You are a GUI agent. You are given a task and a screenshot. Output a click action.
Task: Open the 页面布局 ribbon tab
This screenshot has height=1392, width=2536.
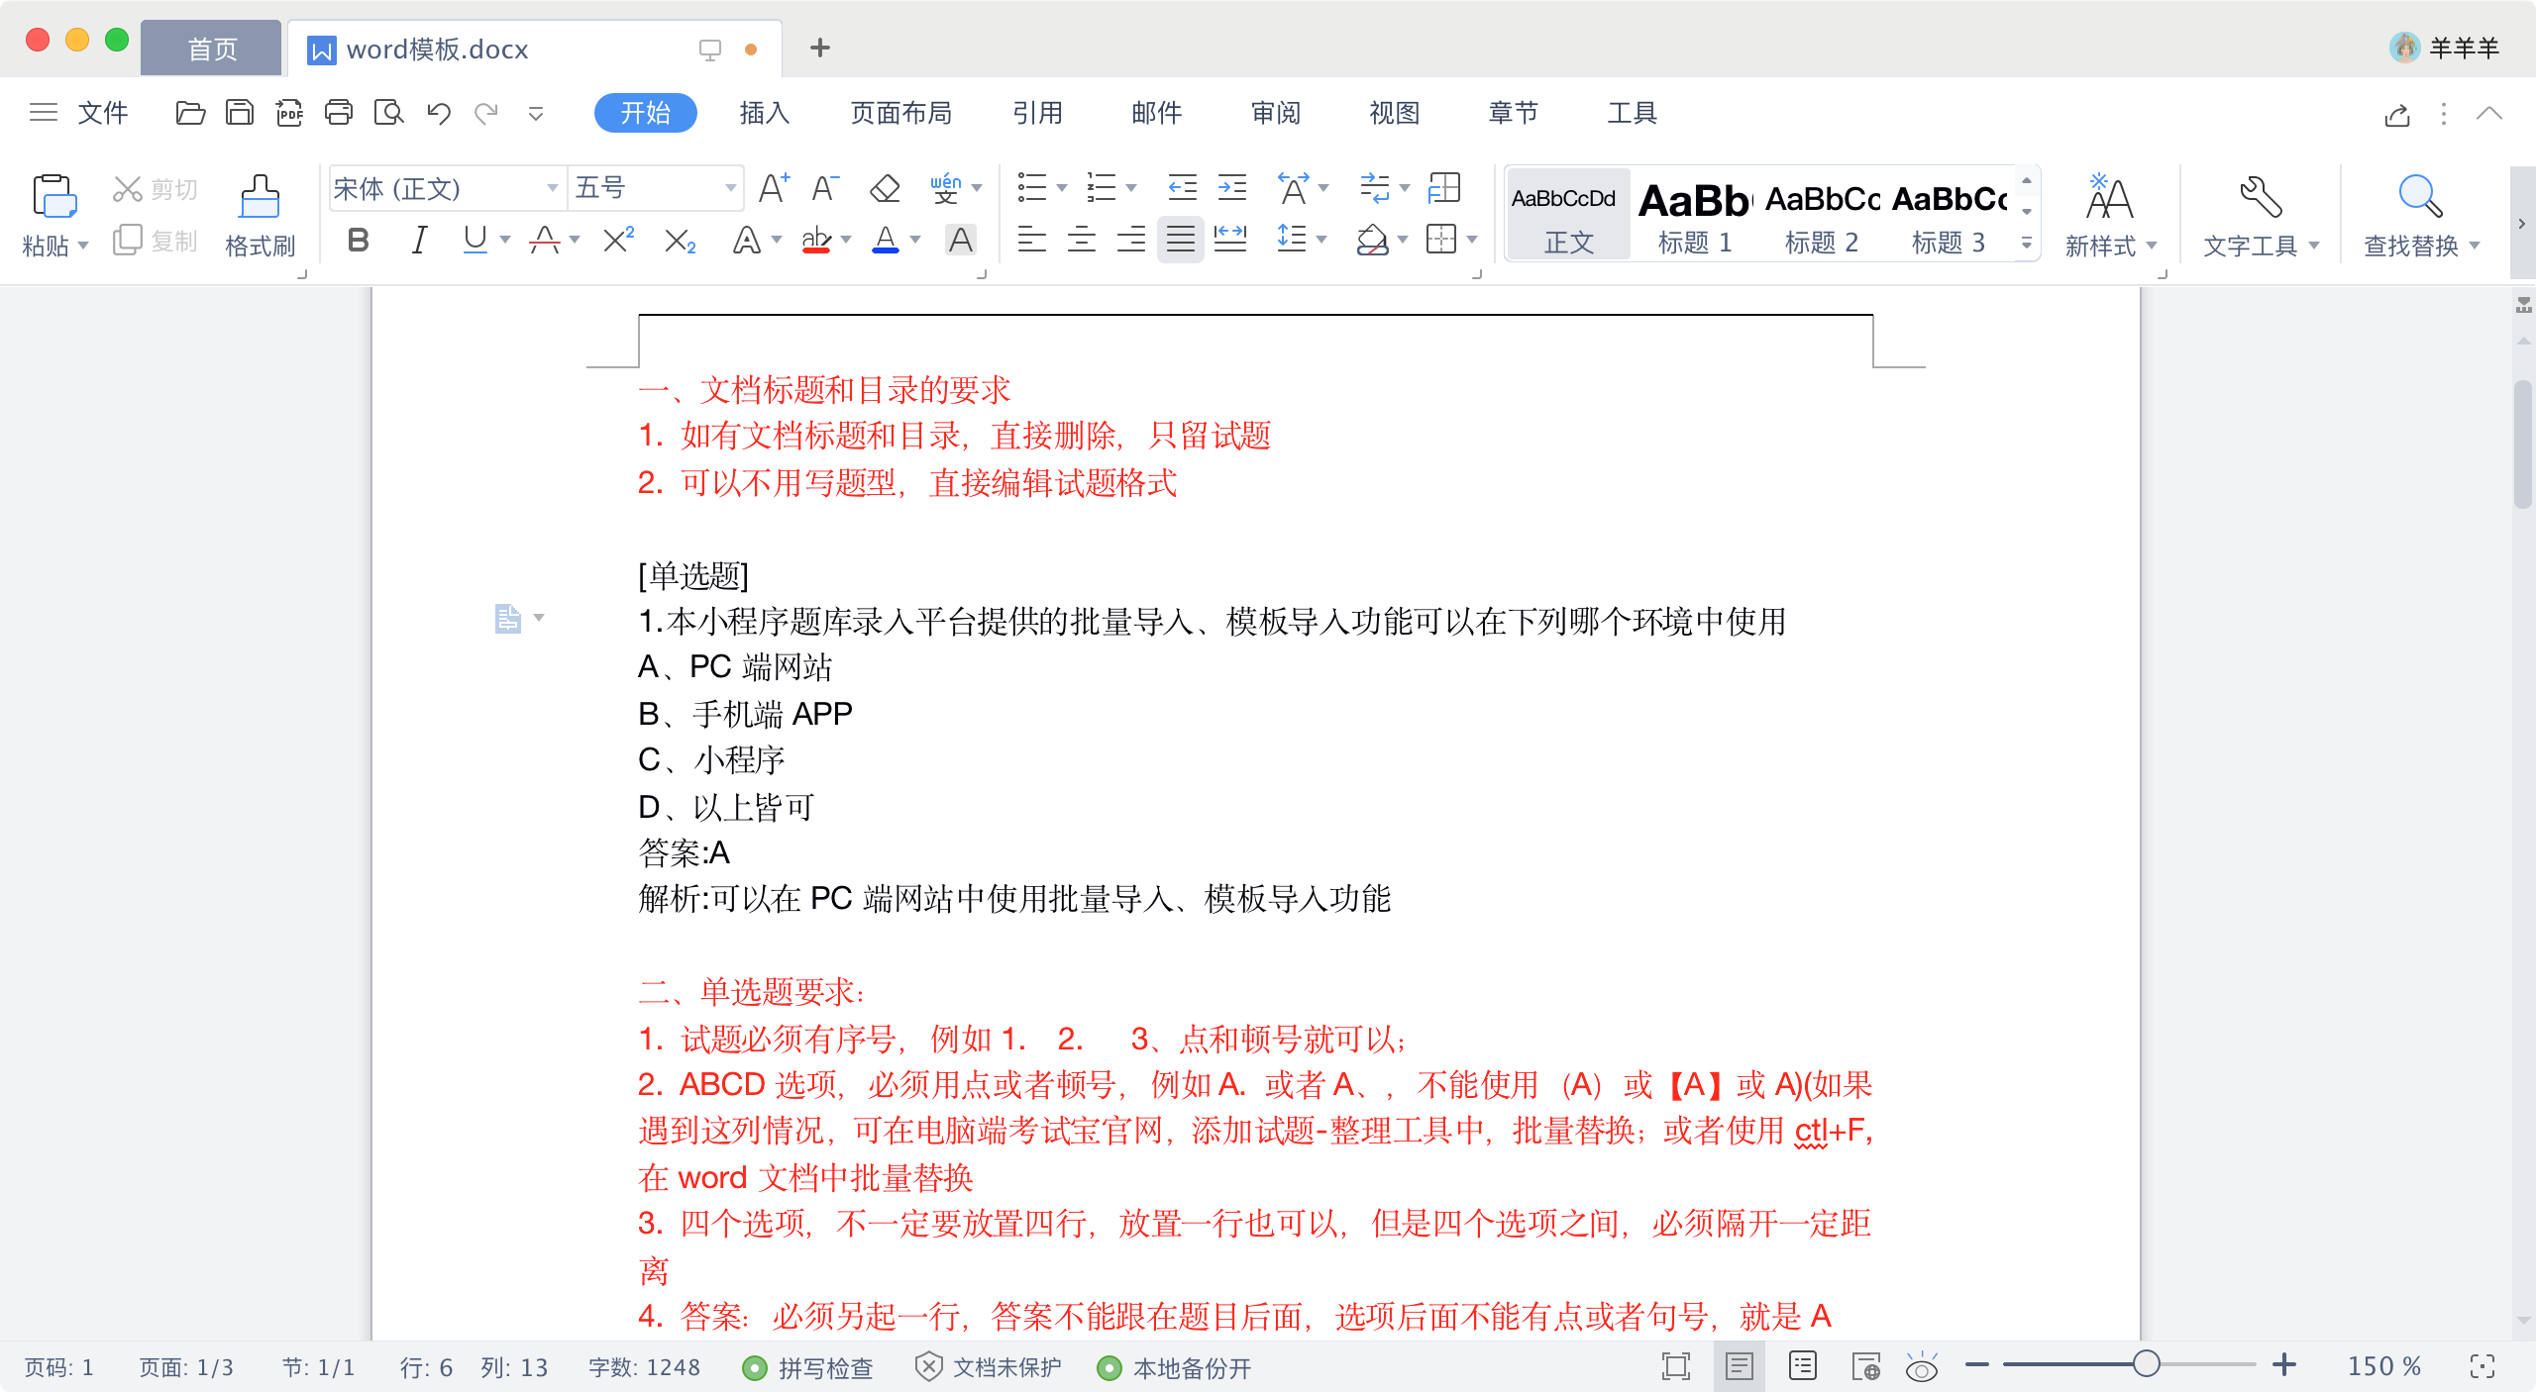pyautogui.click(x=900, y=113)
